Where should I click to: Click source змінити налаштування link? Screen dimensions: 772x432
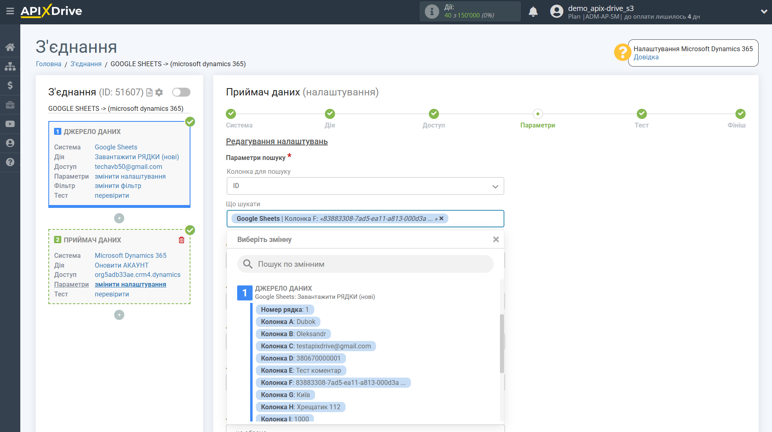pos(130,176)
